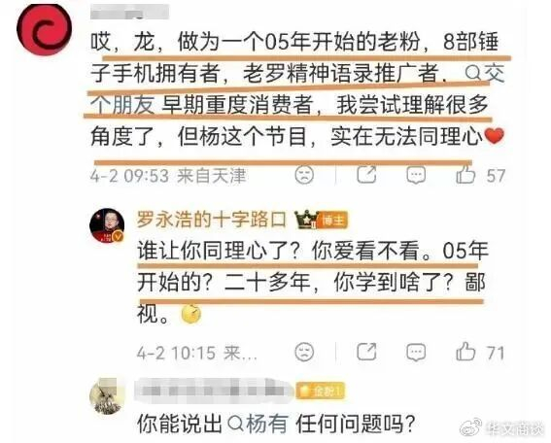
Task: Share the first comment from Tianjin
Action: [366, 174]
